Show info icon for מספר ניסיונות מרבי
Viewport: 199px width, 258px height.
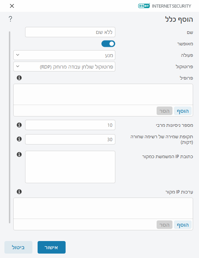pos(19,125)
